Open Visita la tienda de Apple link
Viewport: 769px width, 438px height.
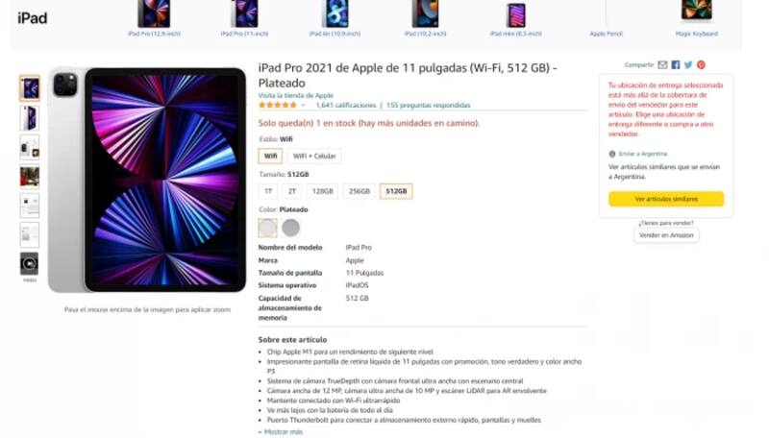point(296,95)
